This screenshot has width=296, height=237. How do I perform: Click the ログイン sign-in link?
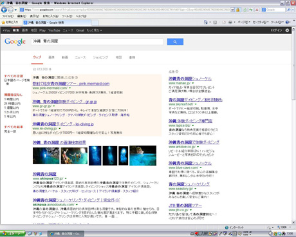click(x=276, y=30)
